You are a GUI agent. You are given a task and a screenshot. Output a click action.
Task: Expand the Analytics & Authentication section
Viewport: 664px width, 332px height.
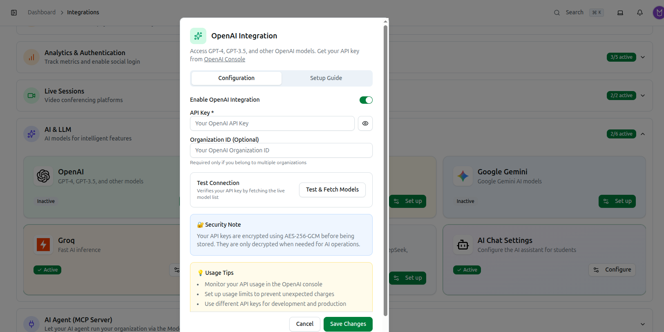click(643, 57)
